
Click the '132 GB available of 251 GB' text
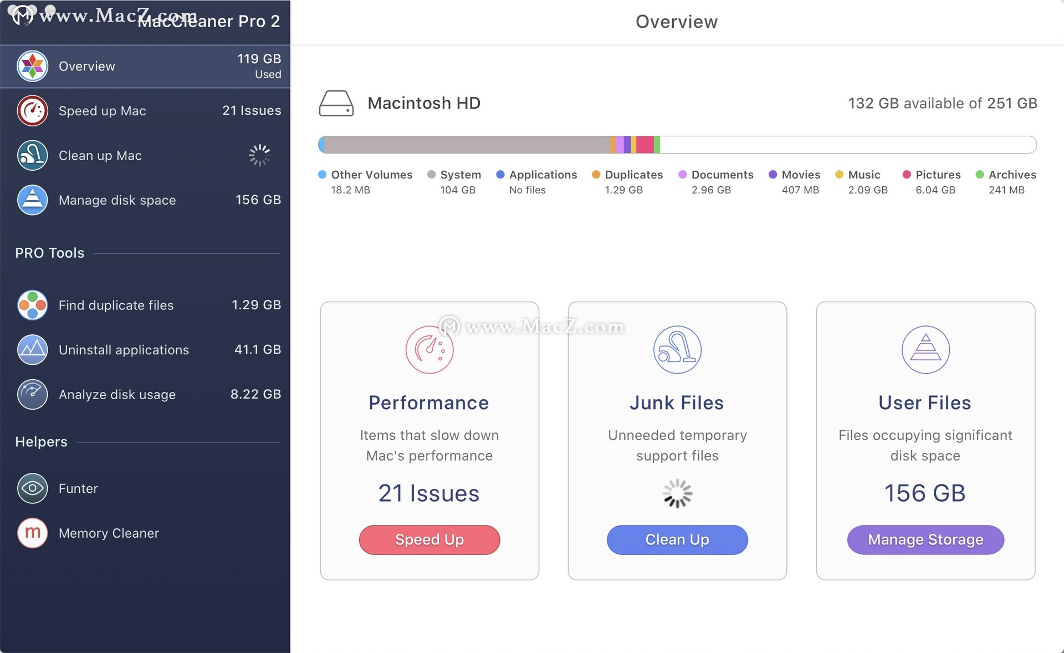(x=943, y=103)
